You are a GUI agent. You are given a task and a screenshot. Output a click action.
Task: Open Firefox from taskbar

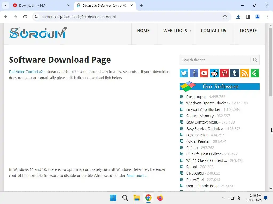160,198
